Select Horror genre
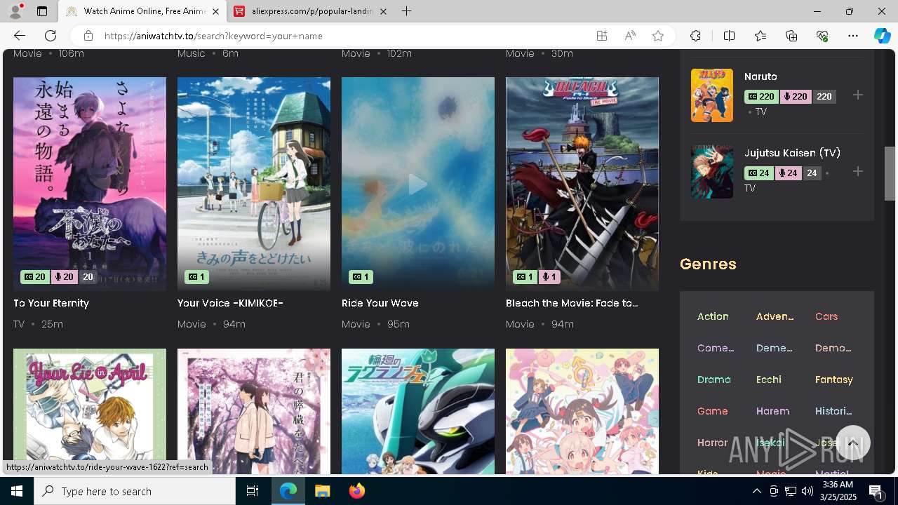 tap(712, 443)
